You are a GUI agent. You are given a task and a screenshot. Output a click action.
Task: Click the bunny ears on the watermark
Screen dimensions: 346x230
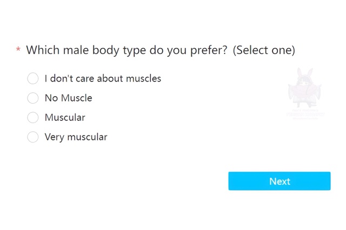click(305, 73)
